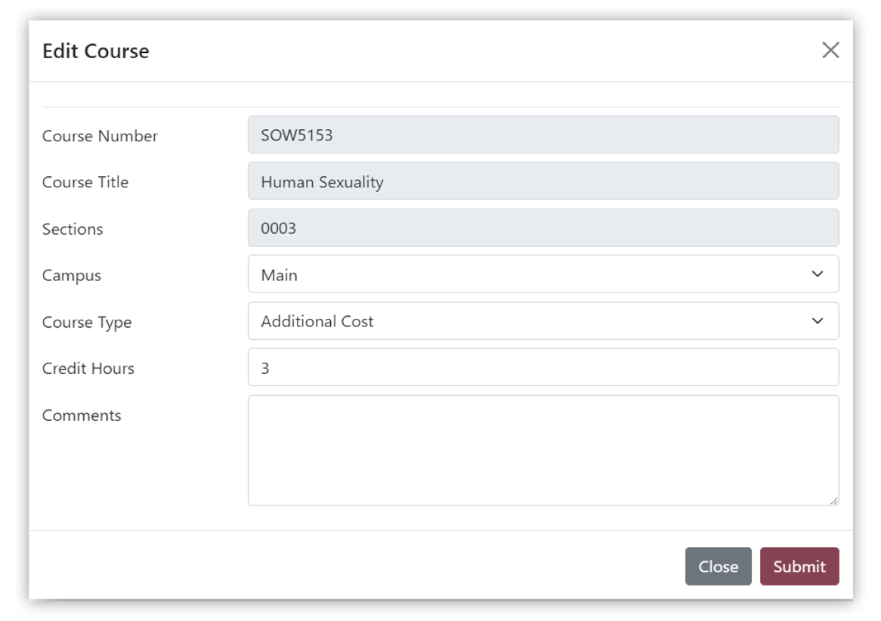Click the Human Sexuality title field

(x=543, y=181)
